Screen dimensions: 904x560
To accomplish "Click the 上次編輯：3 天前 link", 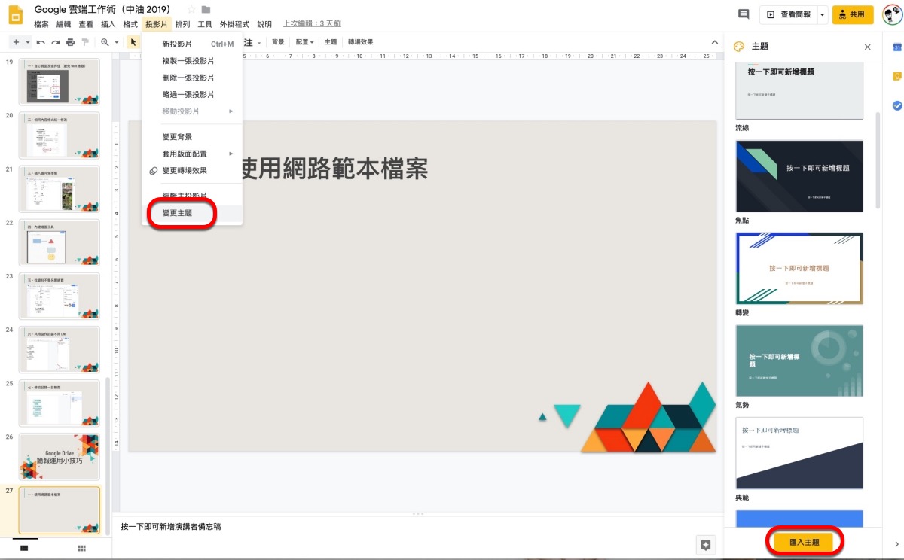I will click(312, 24).
